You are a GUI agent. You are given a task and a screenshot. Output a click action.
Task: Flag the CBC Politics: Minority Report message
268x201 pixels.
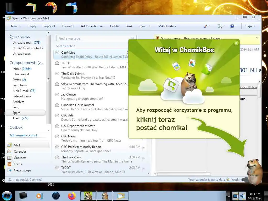coord(143,148)
